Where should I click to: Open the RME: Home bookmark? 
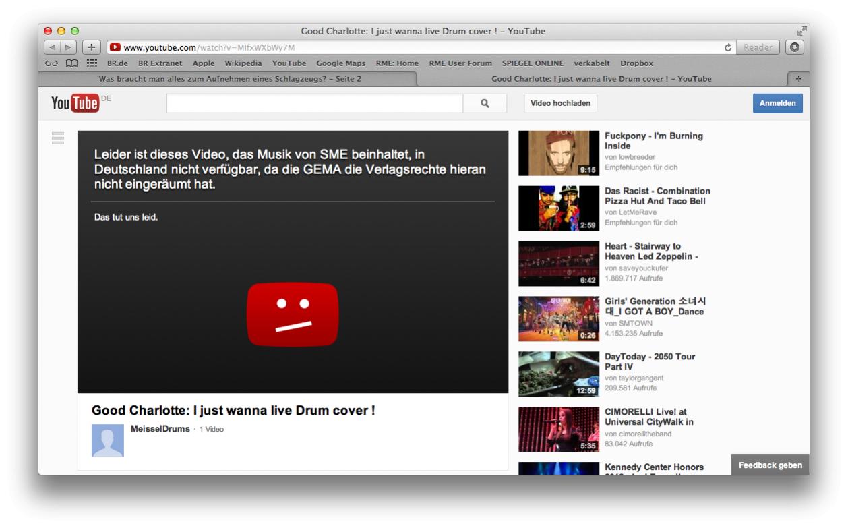(x=397, y=63)
